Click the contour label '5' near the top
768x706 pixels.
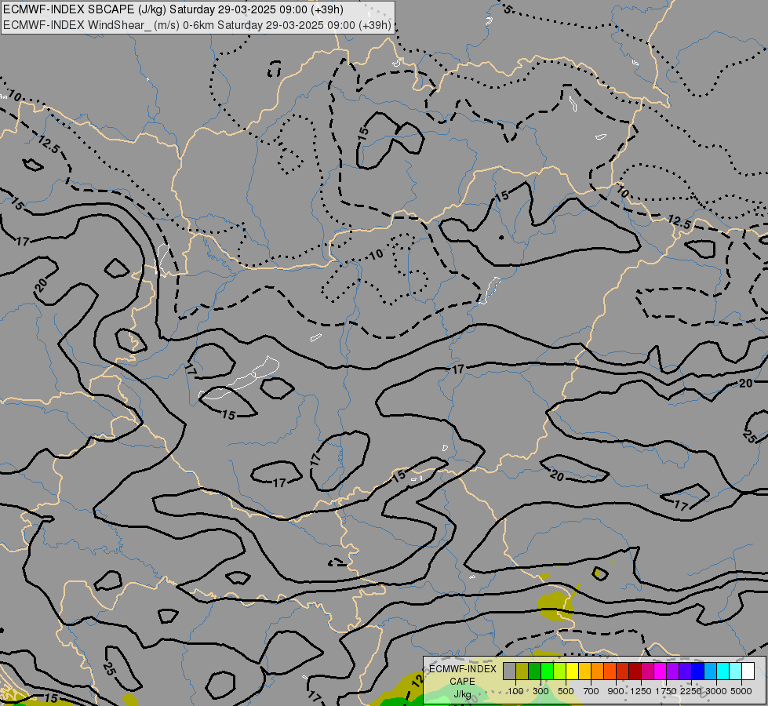tap(508, 9)
